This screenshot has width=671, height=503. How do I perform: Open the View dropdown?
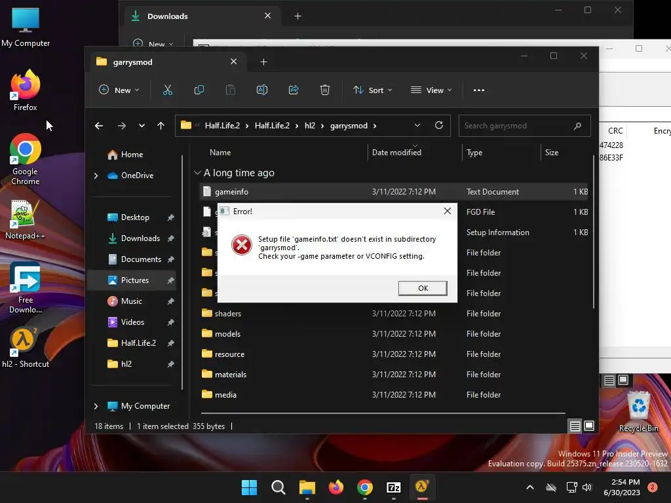click(x=431, y=90)
